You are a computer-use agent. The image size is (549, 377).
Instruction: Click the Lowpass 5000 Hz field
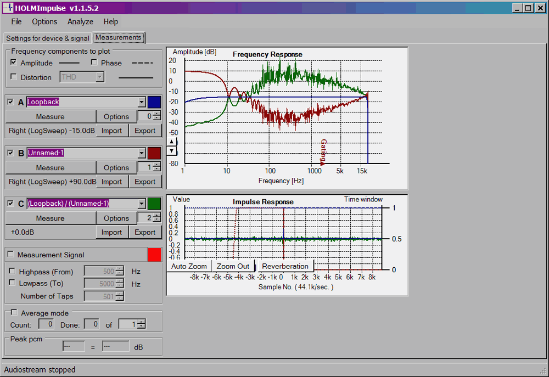(x=104, y=284)
